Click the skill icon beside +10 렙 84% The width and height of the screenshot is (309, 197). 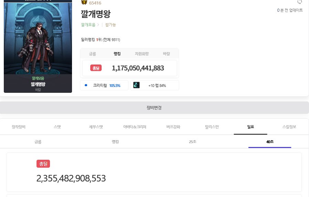(x=136, y=85)
